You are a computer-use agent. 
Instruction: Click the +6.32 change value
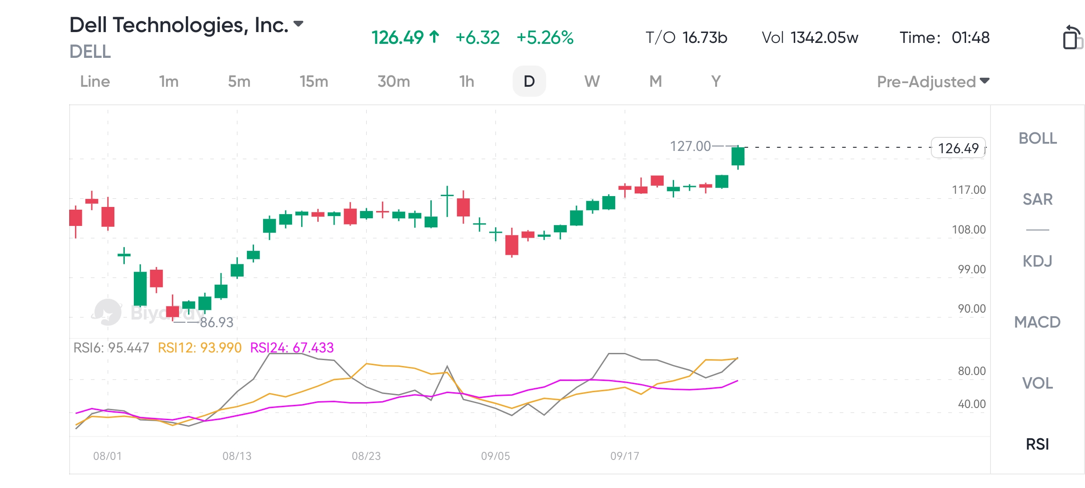pos(477,38)
